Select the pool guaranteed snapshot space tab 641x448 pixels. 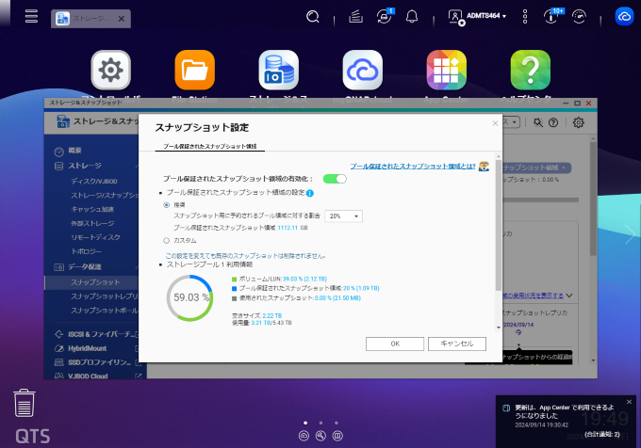tap(209, 146)
